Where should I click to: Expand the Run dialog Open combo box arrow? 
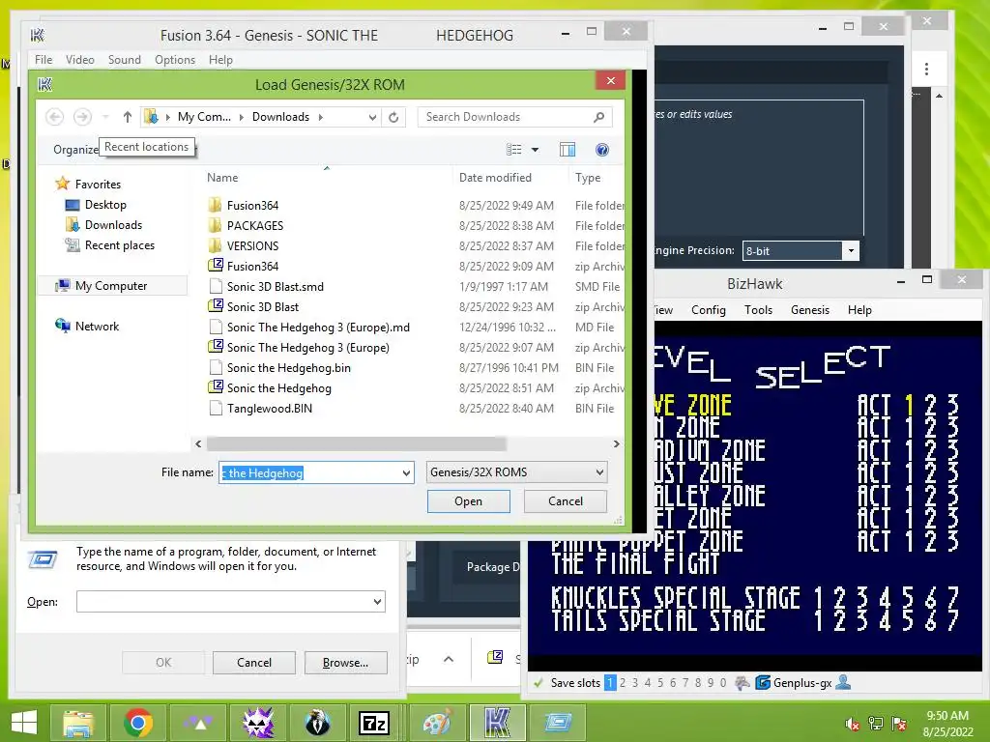click(x=378, y=601)
